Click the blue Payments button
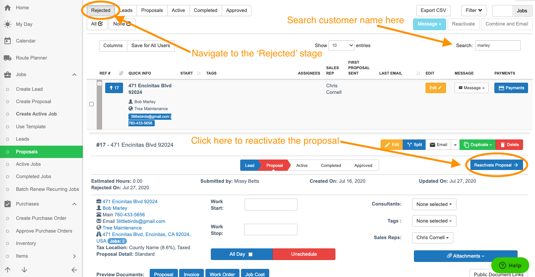The height and width of the screenshot is (277, 535). coord(511,88)
